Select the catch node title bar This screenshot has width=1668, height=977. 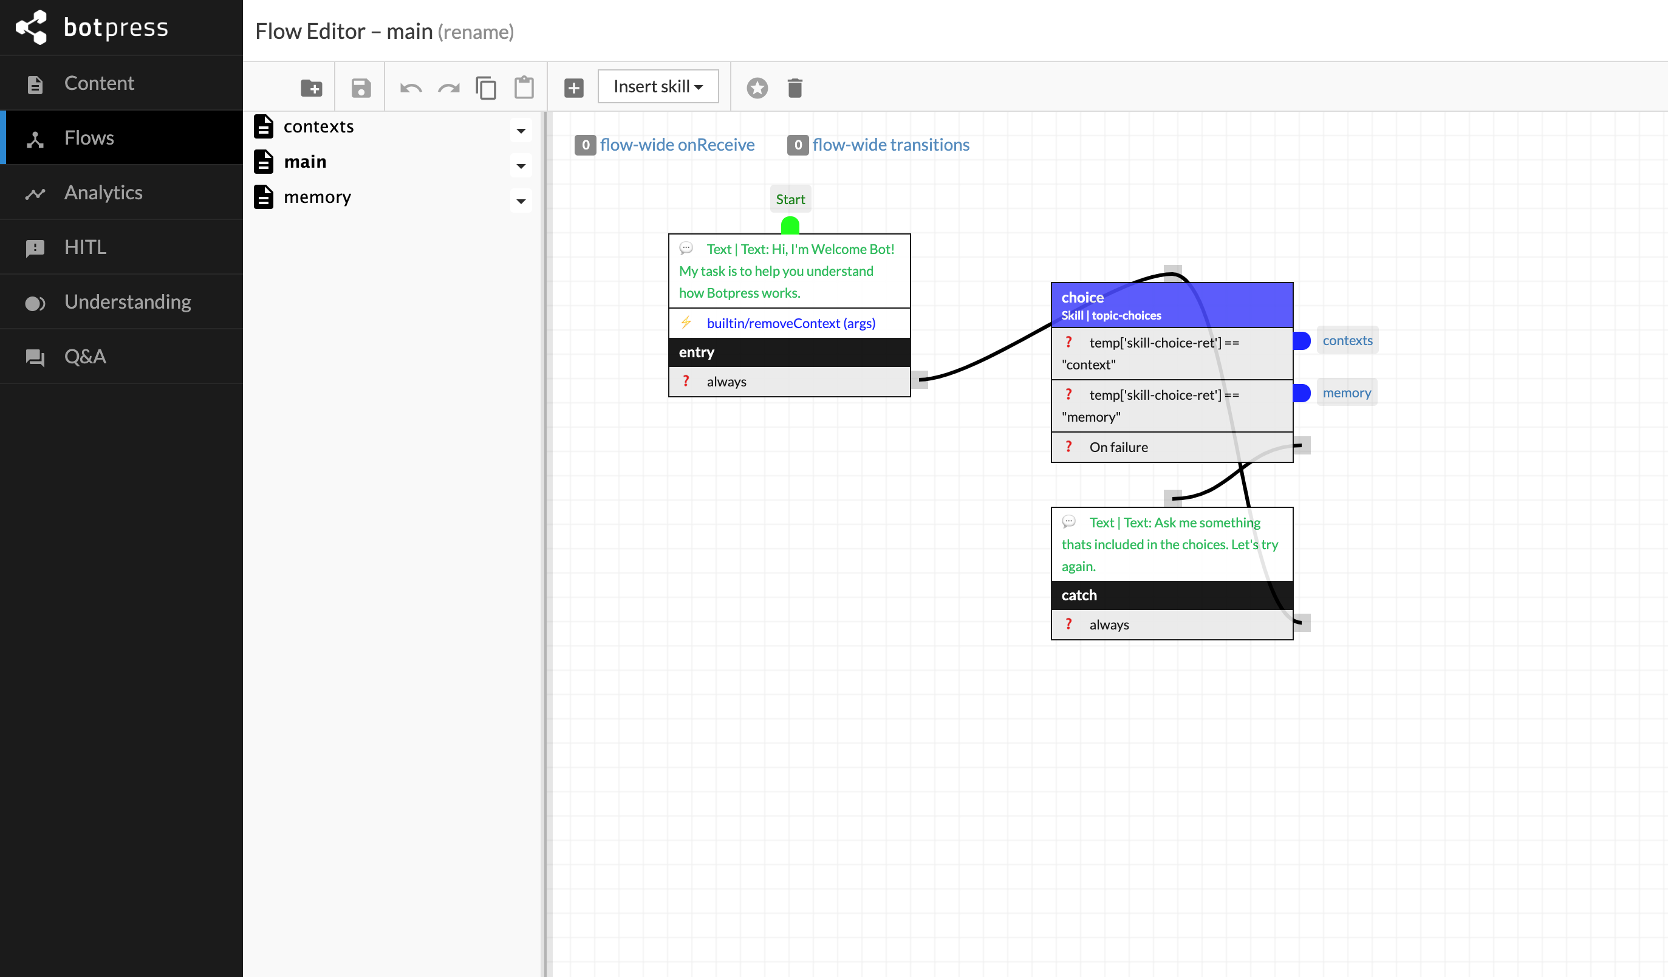click(1172, 595)
